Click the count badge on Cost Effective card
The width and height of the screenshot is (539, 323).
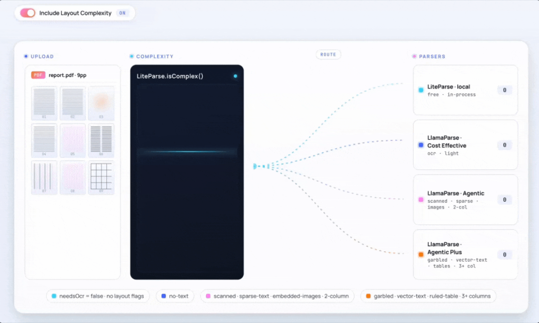coord(505,145)
